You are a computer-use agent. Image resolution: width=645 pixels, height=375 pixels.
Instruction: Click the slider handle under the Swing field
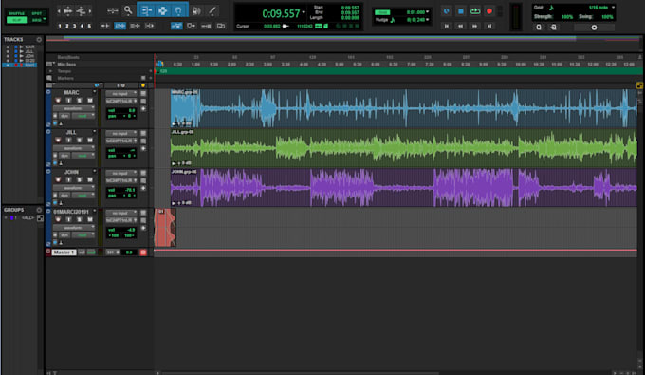(594, 28)
